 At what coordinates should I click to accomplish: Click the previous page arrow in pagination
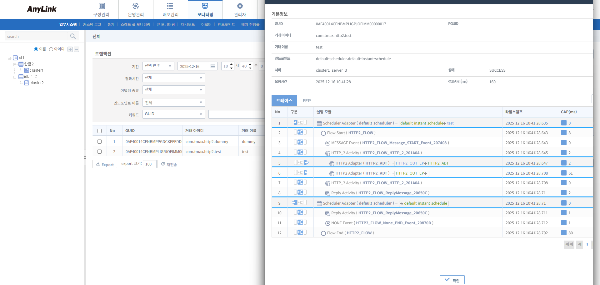click(x=579, y=244)
